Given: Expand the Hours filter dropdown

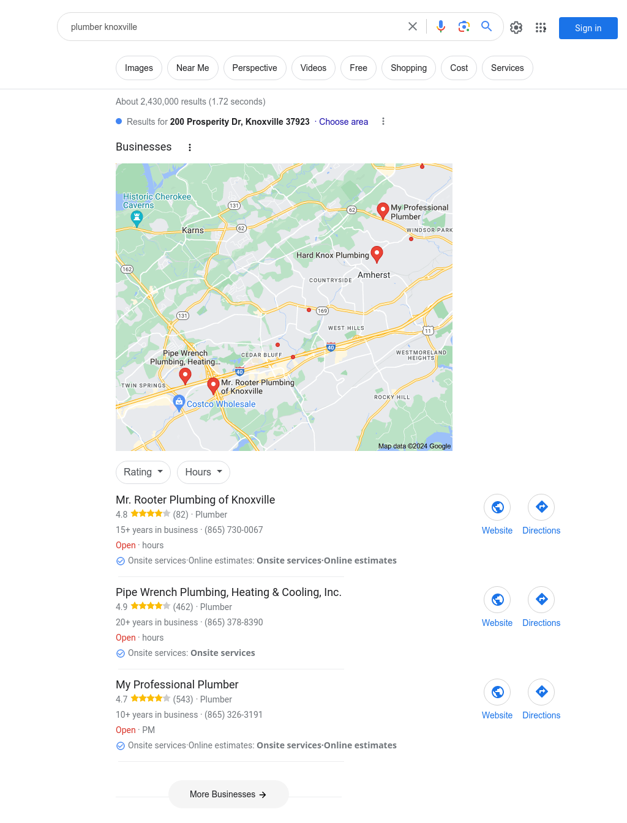Looking at the screenshot, I should (204, 472).
